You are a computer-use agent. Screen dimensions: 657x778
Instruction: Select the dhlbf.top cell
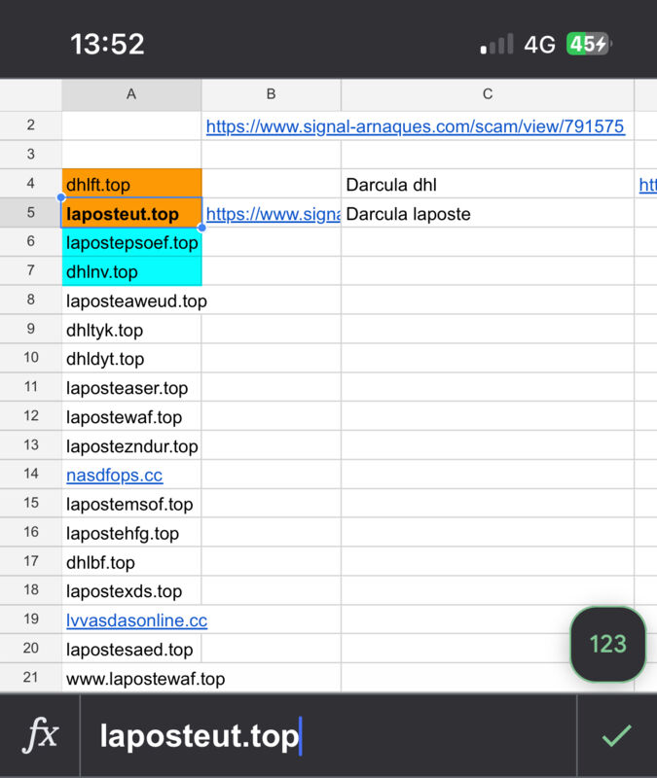pyautogui.click(x=131, y=562)
